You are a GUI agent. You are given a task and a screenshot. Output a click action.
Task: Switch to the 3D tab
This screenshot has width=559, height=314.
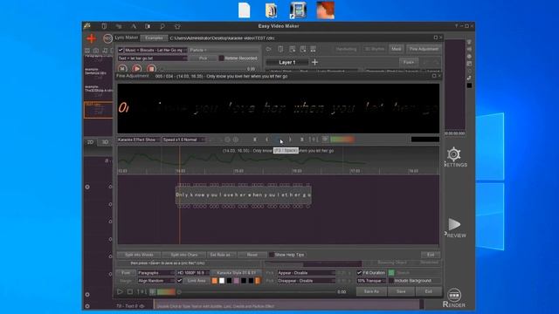pos(105,142)
